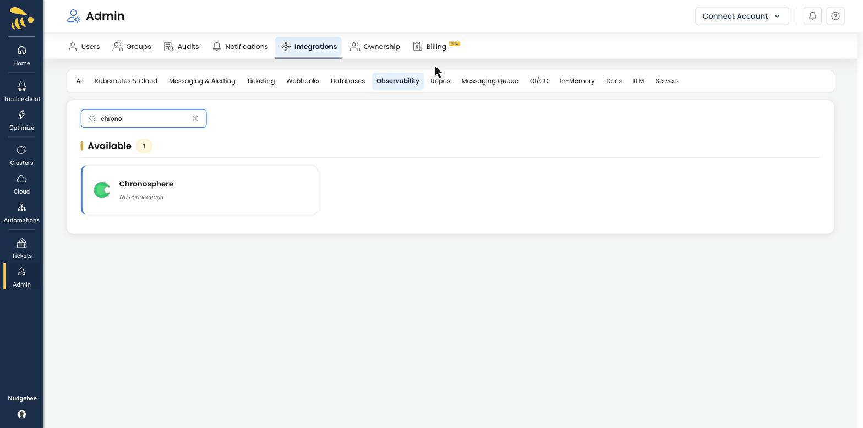The height and width of the screenshot is (428, 863).
Task: Open Troubleshoot section in sidebar
Action: tap(21, 91)
